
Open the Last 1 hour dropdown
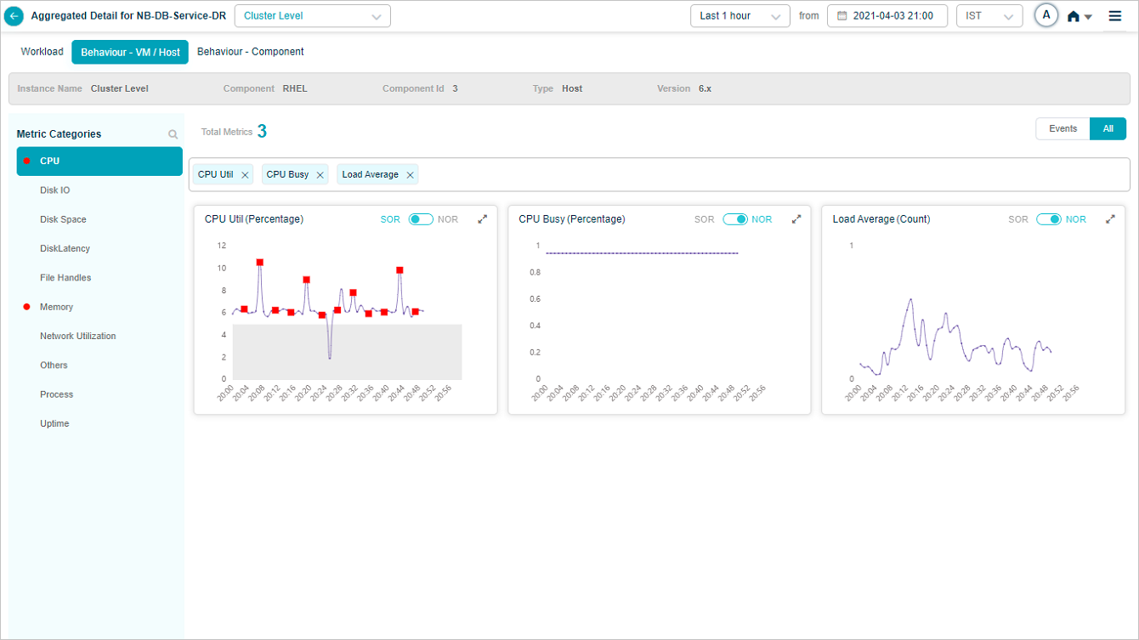tap(739, 16)
